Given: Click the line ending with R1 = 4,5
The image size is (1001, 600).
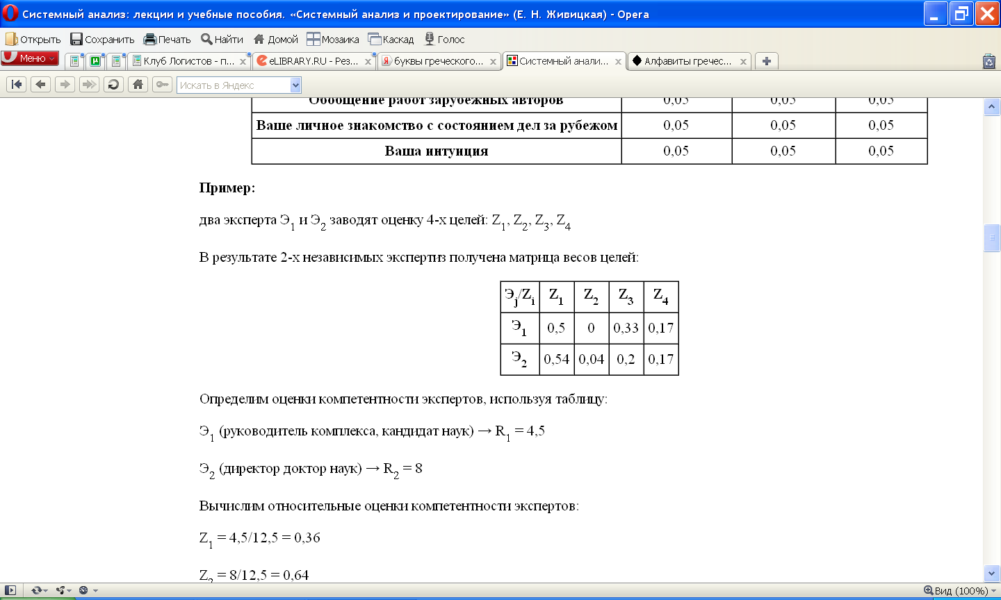Looking at the screenshot, I should coord(372,433).
